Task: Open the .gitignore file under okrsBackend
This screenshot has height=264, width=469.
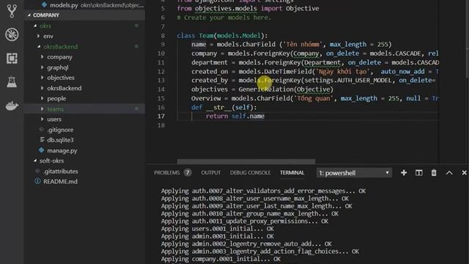Action: coord(60,130)
